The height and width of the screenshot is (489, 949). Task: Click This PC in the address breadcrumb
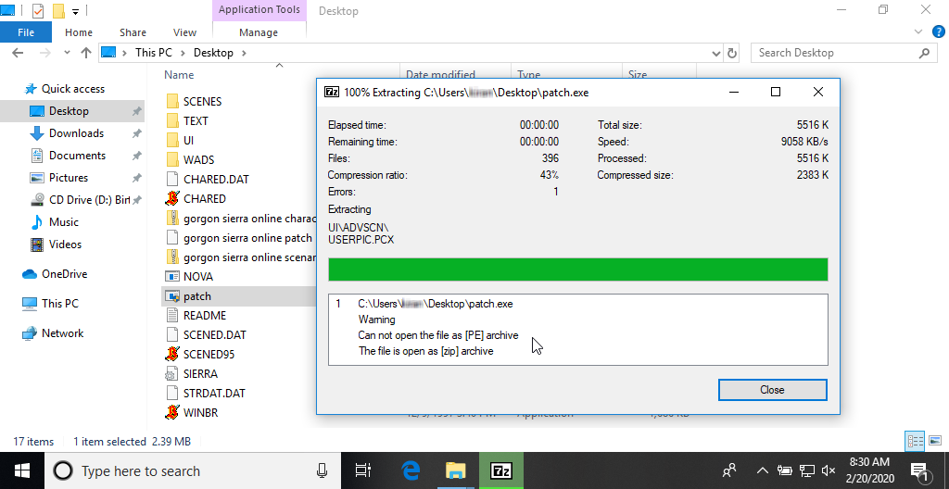(x=153, y=53)
